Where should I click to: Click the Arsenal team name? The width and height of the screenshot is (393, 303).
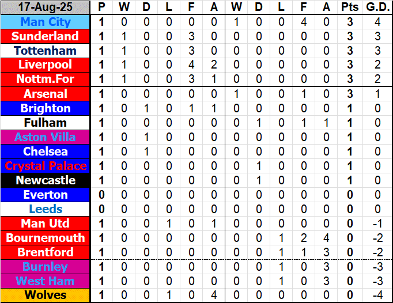coord(46,94)
